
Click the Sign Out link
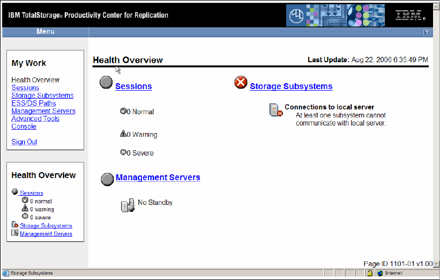25,142
